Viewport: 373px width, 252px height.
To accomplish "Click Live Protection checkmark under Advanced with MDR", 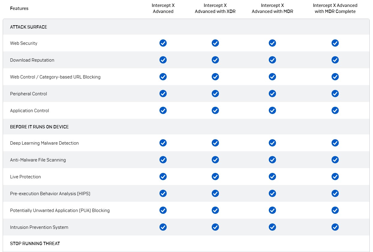I will 272,177.
